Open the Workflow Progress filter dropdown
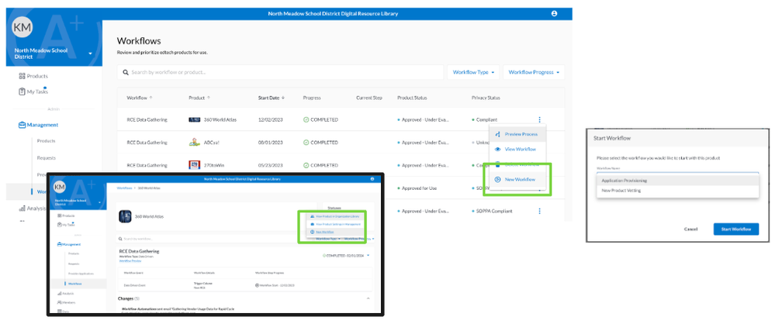The image size is (775, 324). point(534,72)
